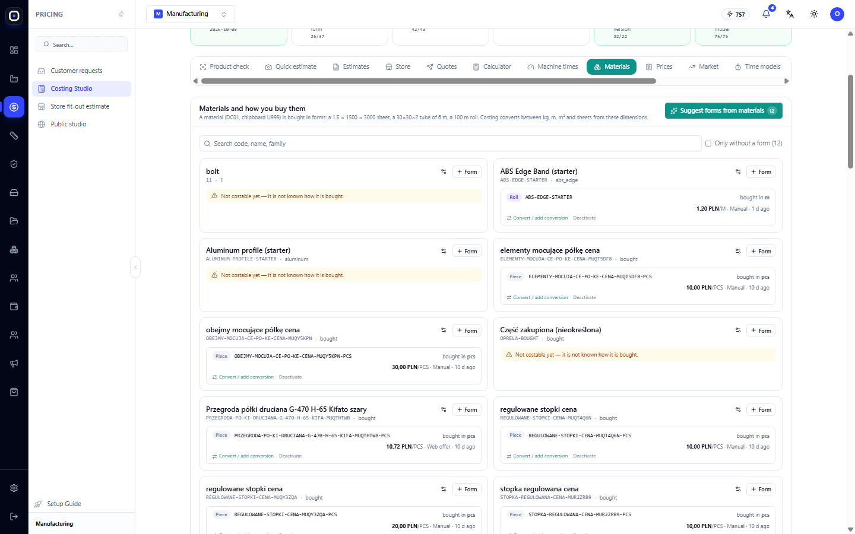Viewport: 855px width, 534px height.
Task: Open the wallet icon in left rail
Action: point(14,307)
